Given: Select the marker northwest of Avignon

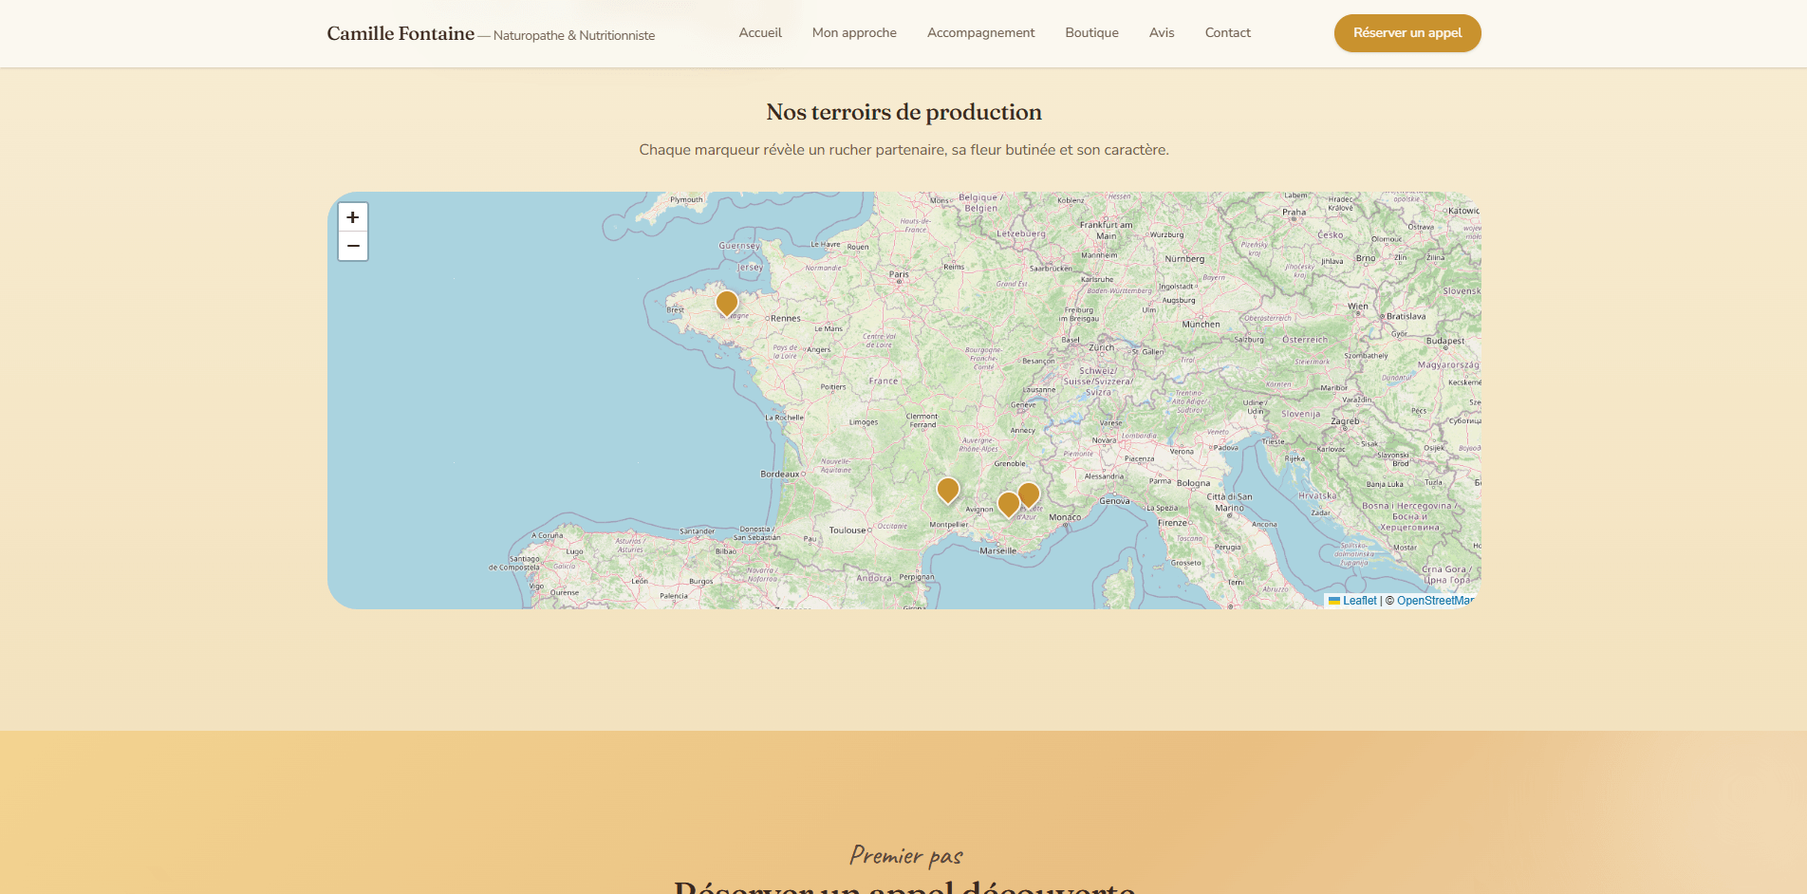Looking at the screenshot, I should (x=948, y=491).
